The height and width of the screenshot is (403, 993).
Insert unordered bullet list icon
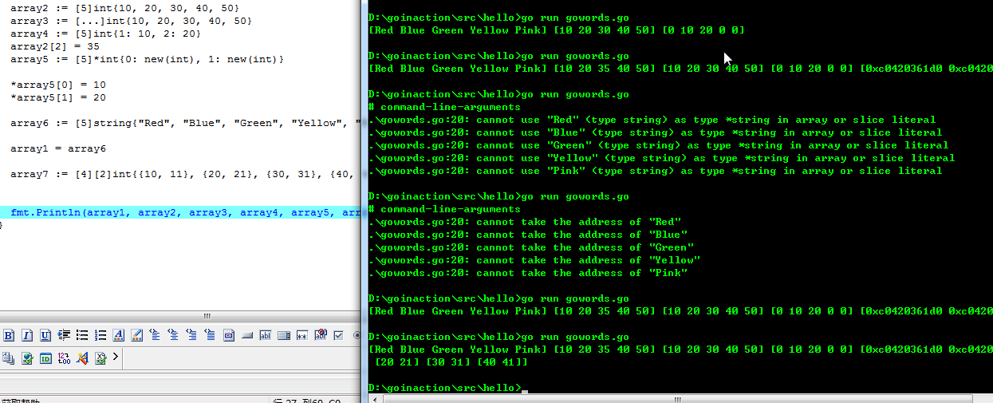point(82,335)
